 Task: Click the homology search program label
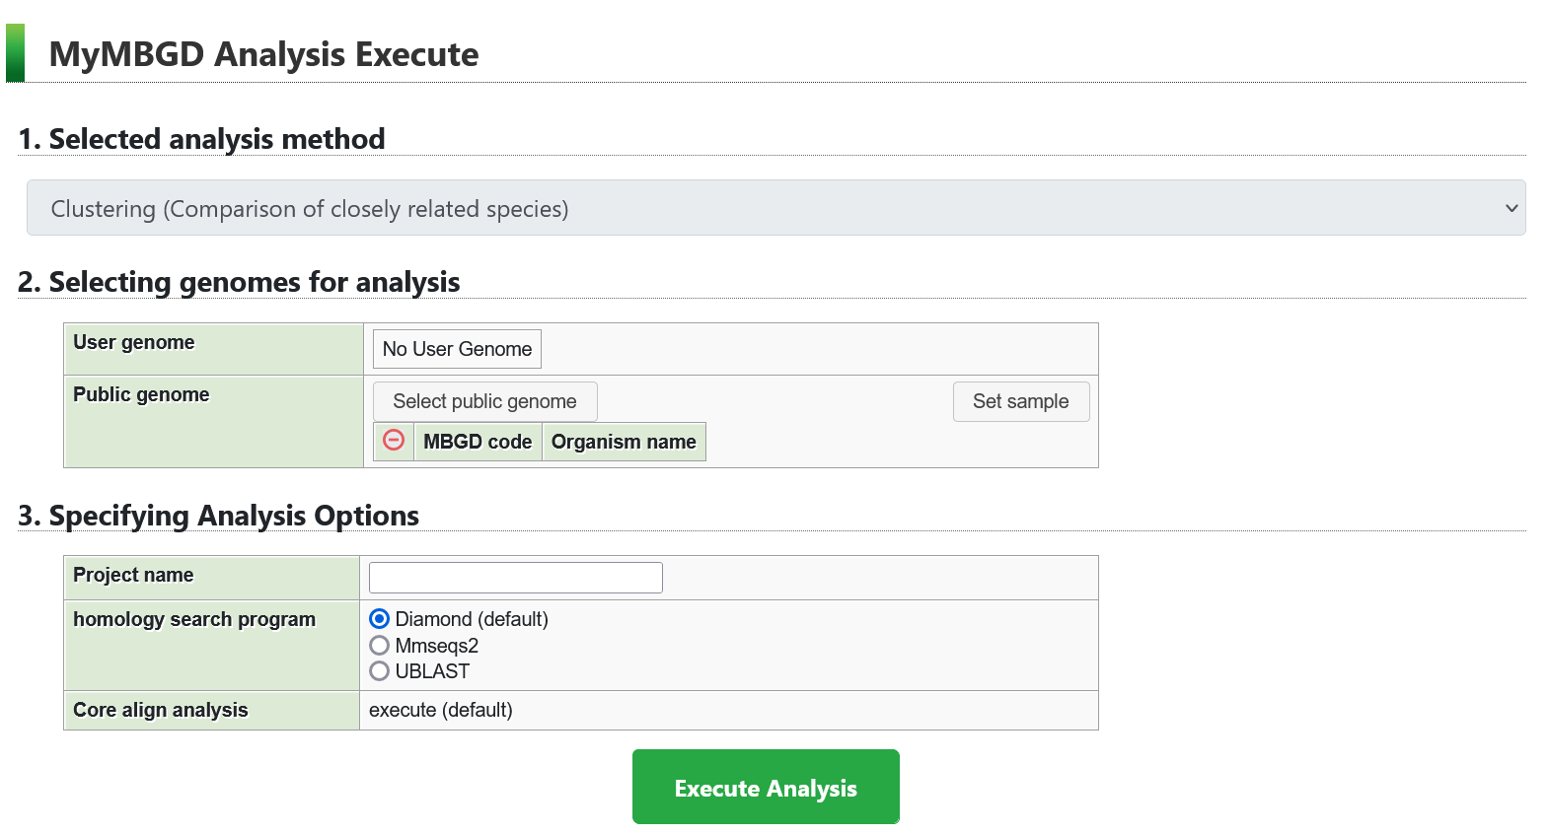194,619
